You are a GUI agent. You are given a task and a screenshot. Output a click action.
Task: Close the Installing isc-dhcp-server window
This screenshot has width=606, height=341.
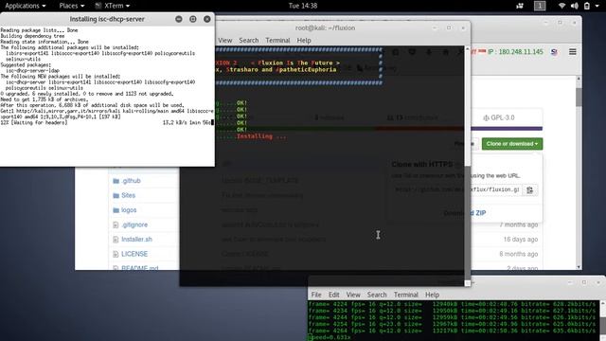(207, 19)
